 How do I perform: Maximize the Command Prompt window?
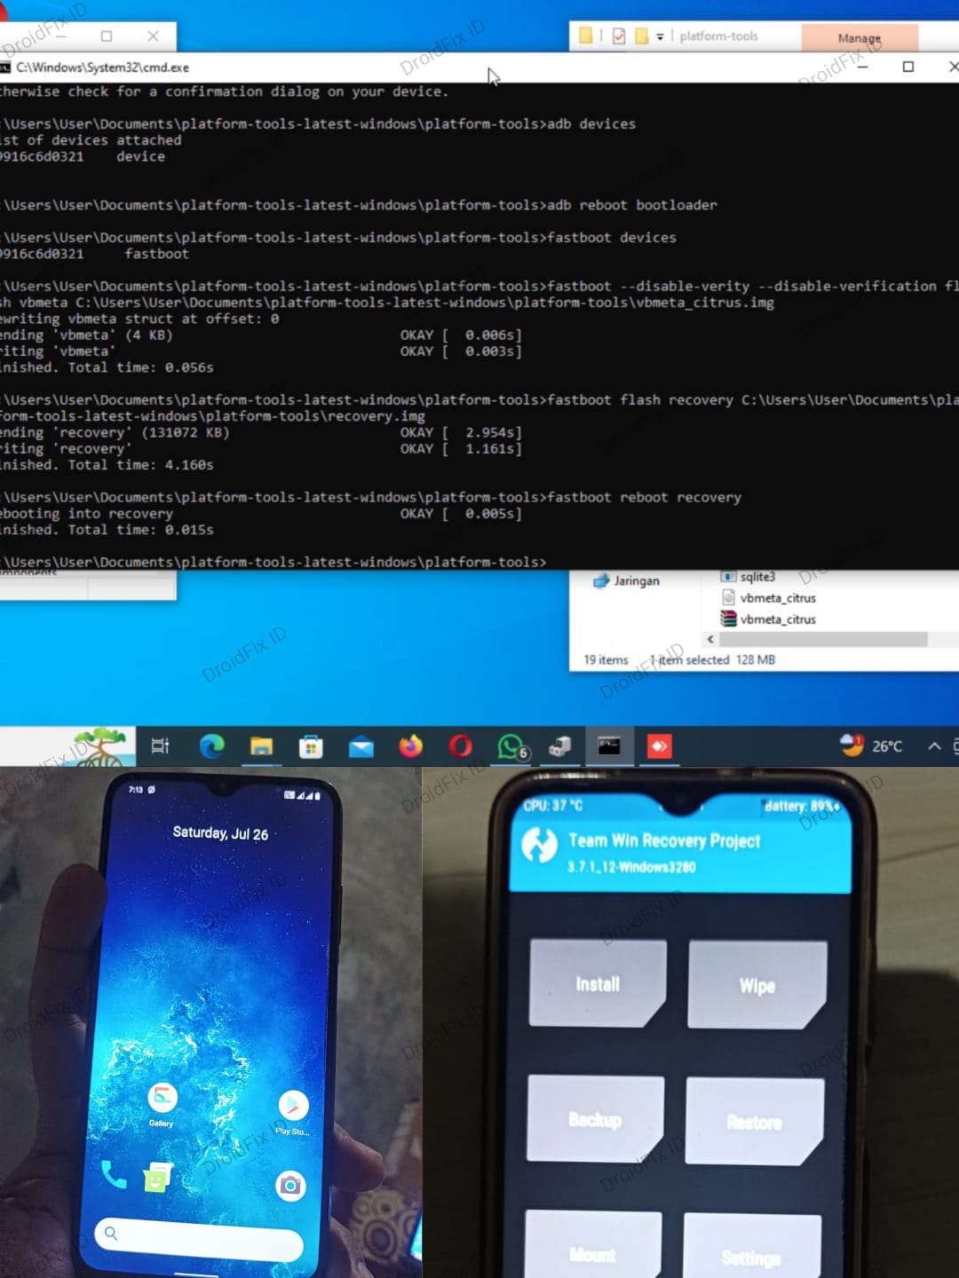point(908,67)
